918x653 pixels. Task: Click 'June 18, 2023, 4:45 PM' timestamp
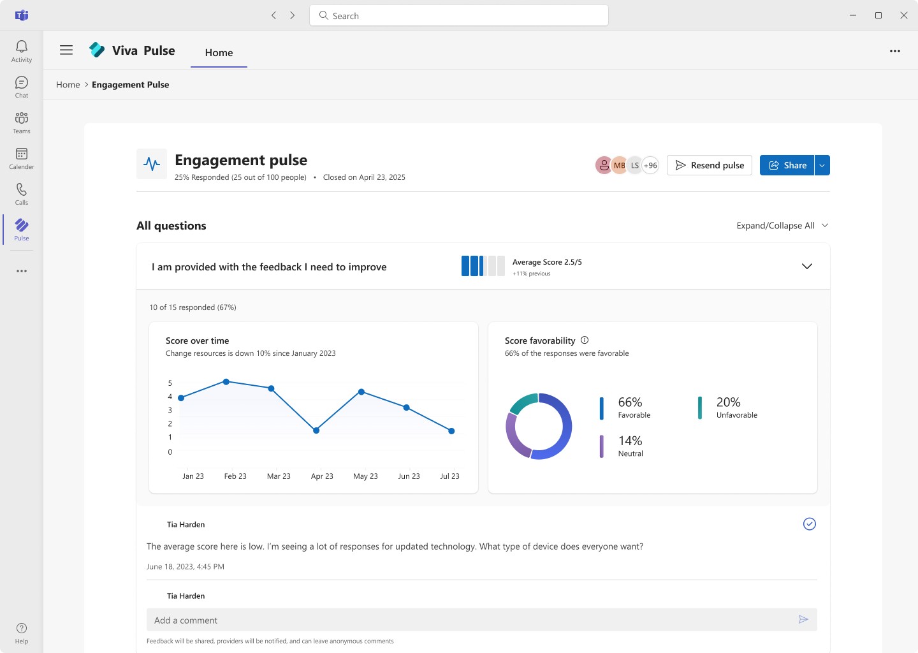186,566
